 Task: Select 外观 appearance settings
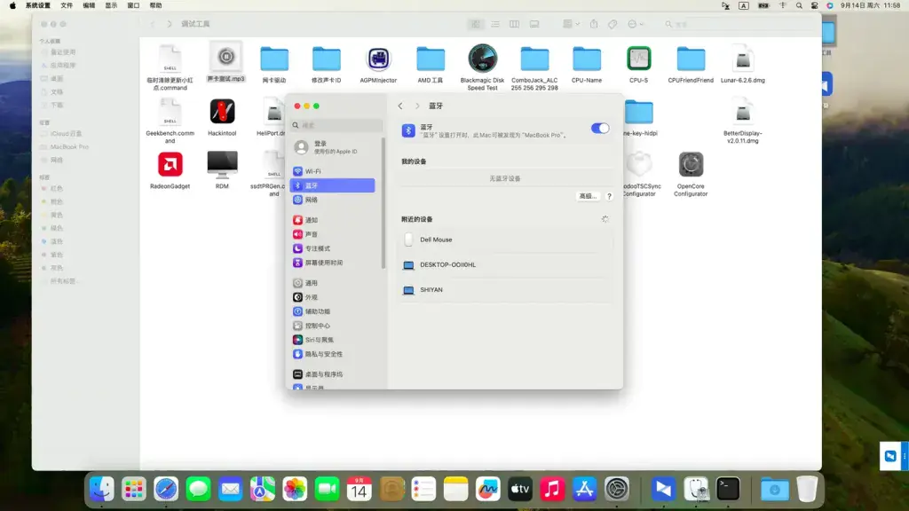pyautogui.click(x=334, y=297)
